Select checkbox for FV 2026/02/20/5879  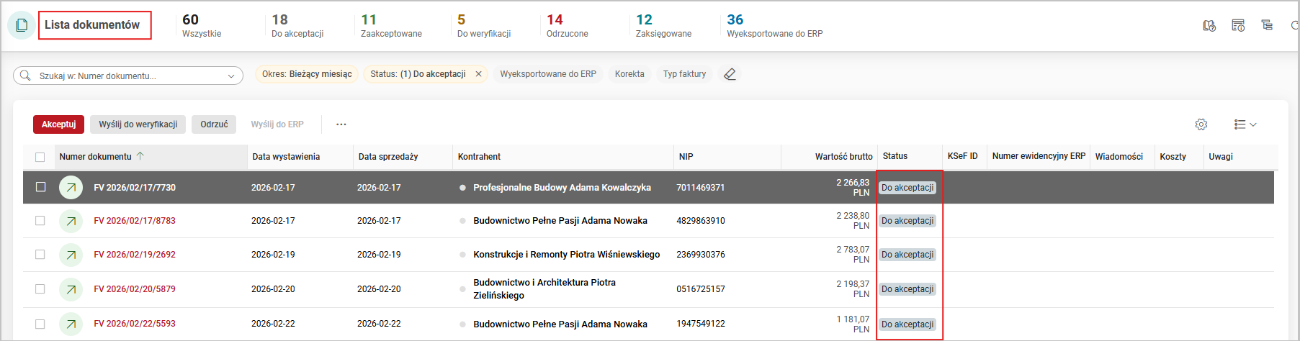(x=40, y=289)
